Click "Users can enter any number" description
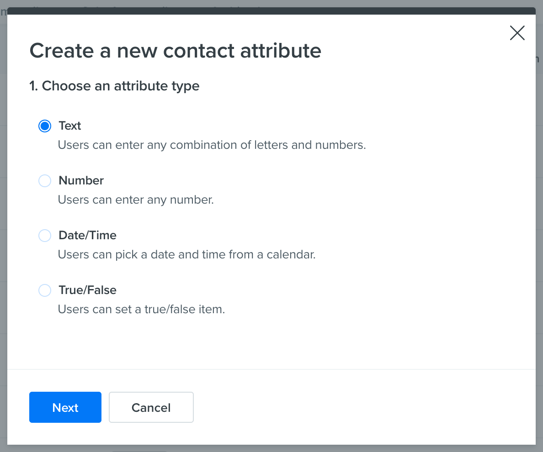 point(136,200)
